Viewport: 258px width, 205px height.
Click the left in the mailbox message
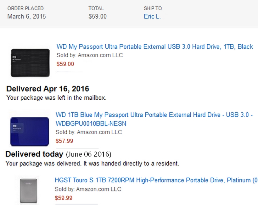pos(57,97)
